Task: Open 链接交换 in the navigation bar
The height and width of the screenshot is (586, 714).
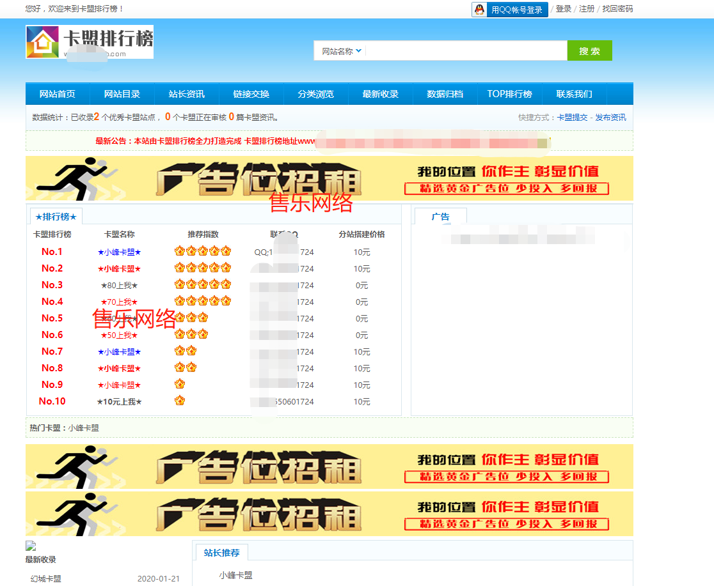Action: [x=251, y=94]
